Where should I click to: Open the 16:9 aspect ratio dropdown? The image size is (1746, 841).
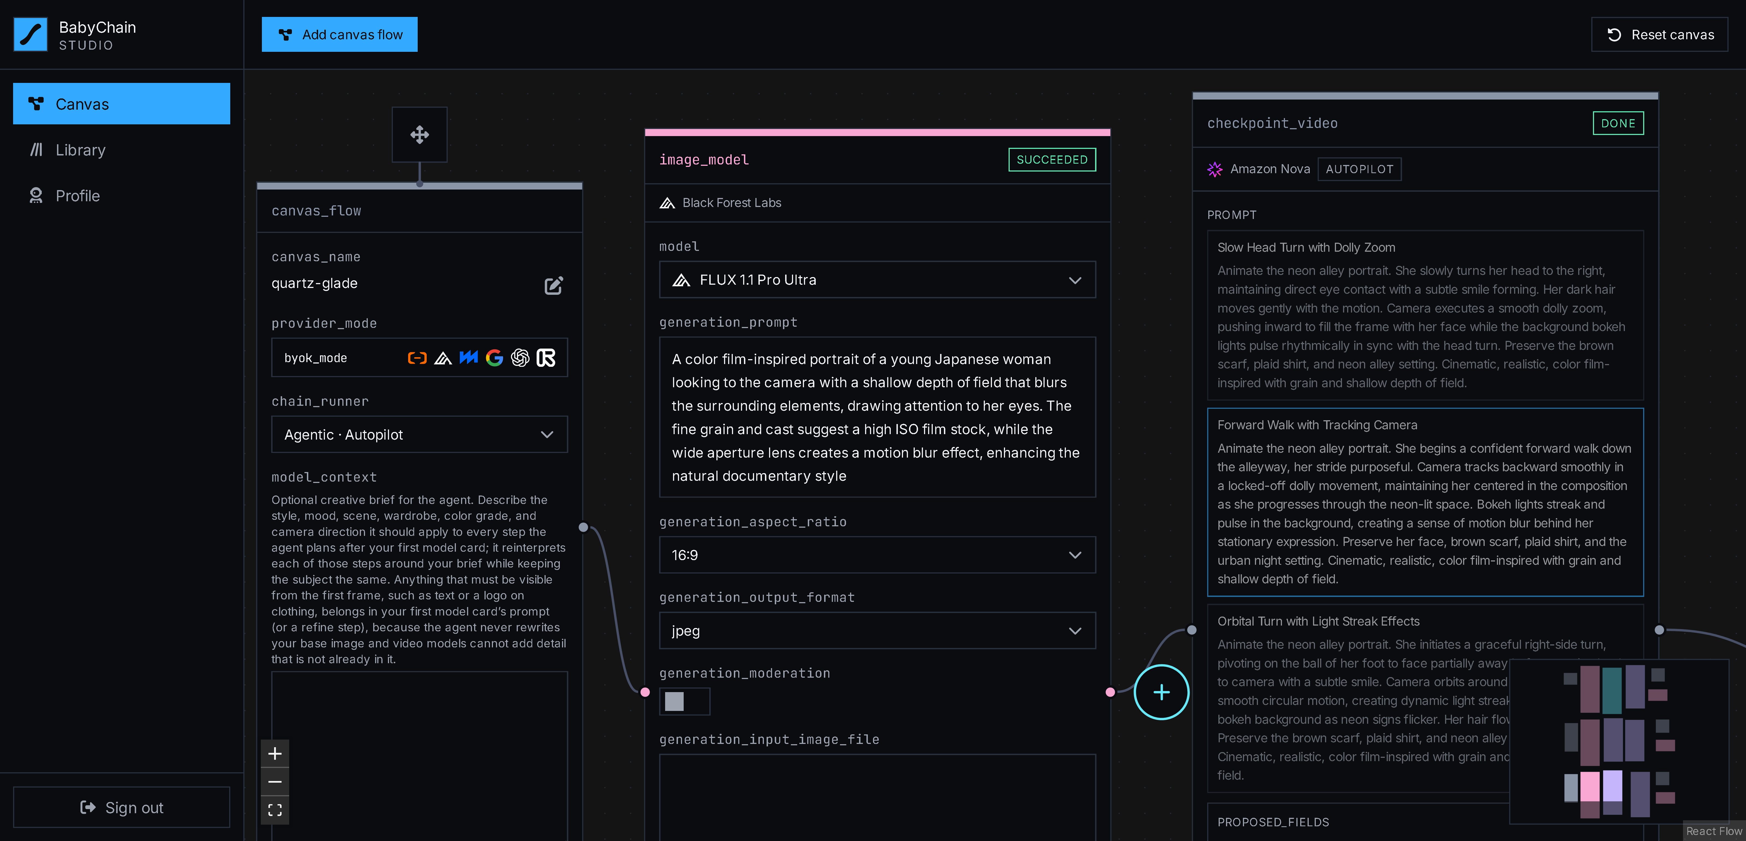pyautogui.click(x=877, y=555)
